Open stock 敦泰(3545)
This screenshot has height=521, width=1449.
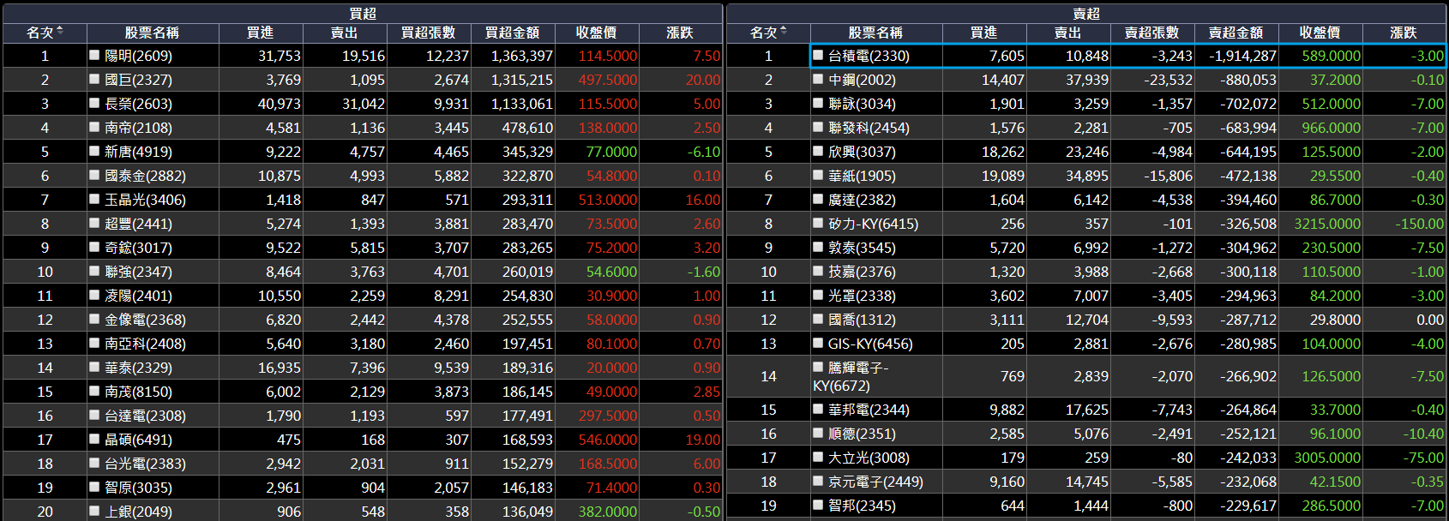[x=862, y=248]
